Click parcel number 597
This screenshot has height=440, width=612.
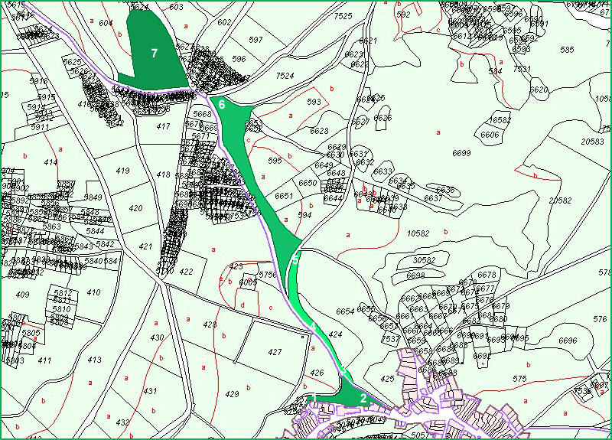(256, 39)
